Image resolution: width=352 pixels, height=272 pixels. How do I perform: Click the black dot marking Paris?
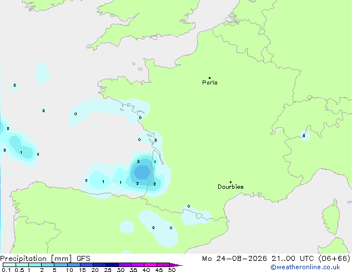click(x=210, y=78)
